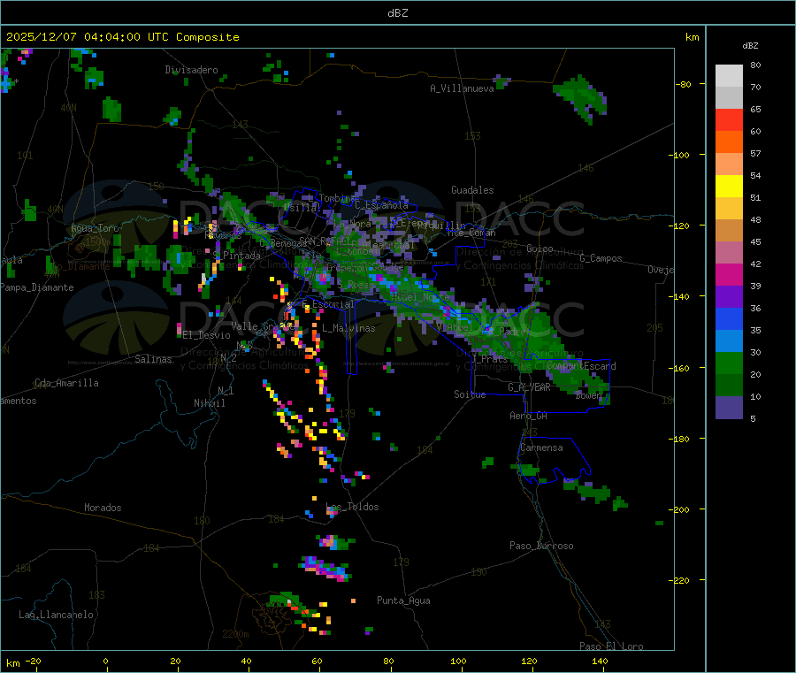Image resolution: width=796 pixels, height=673 pixels.
Task: Select the 'A_Villanueva' place label
Action: [462, 88]
